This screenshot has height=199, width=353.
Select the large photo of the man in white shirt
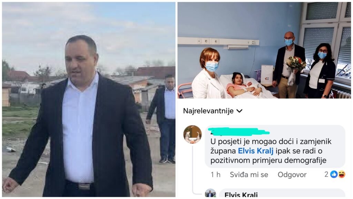[x=89, y=99]
